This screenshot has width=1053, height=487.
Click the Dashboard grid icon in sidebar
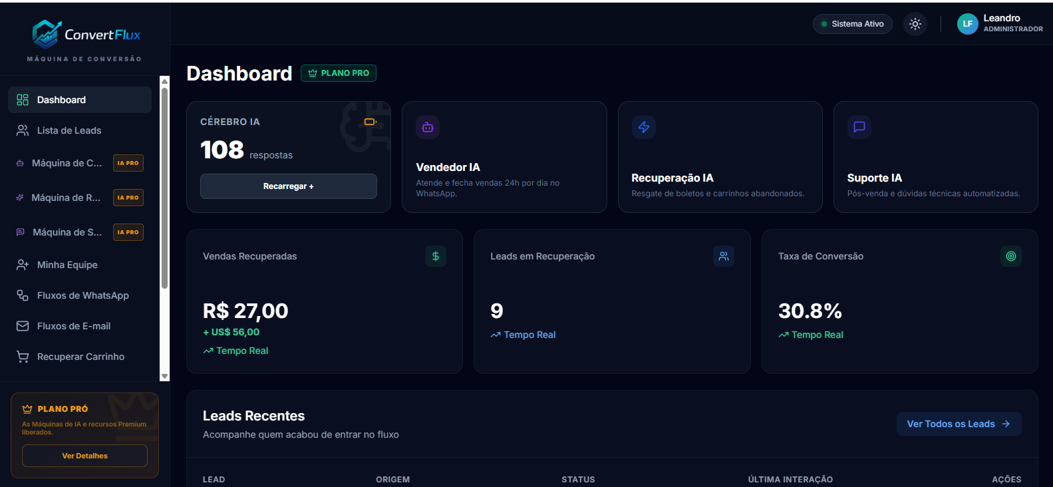click(23, 100)
